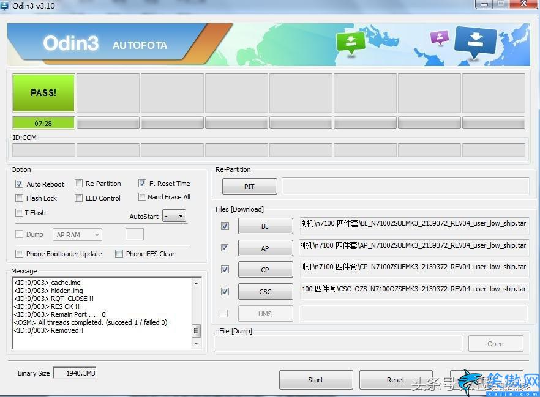Screen dimensions: 540x397
Task: Click the PIT file path field
Action: tap(405, 187)
